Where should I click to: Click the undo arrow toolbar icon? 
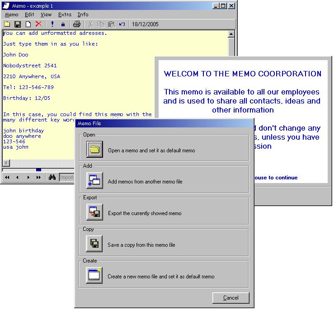tap(122, 24)
